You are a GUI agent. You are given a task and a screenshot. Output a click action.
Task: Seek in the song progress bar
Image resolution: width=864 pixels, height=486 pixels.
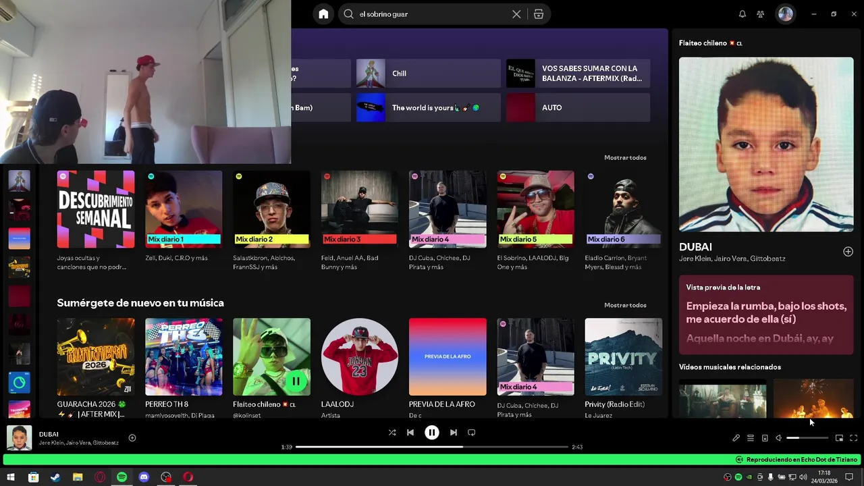coord(432,447)
